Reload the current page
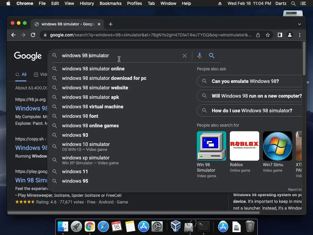The image size is (313, 235). click(33, 35)
